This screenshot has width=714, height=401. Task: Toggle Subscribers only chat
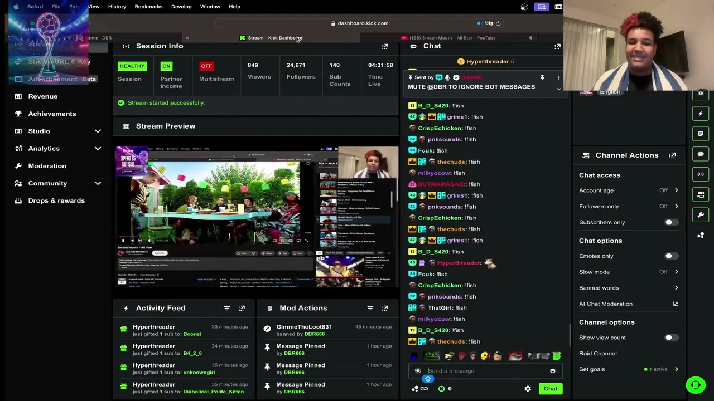coord(672,222)
